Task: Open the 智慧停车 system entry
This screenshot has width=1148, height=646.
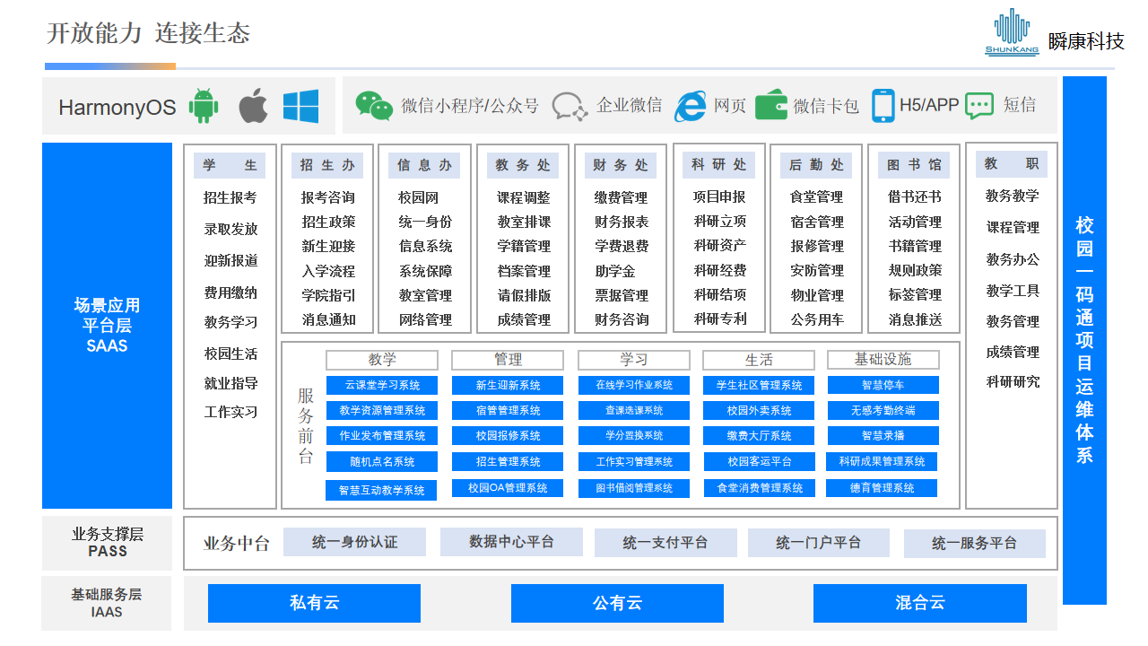Action: click(x=881, y=385)
